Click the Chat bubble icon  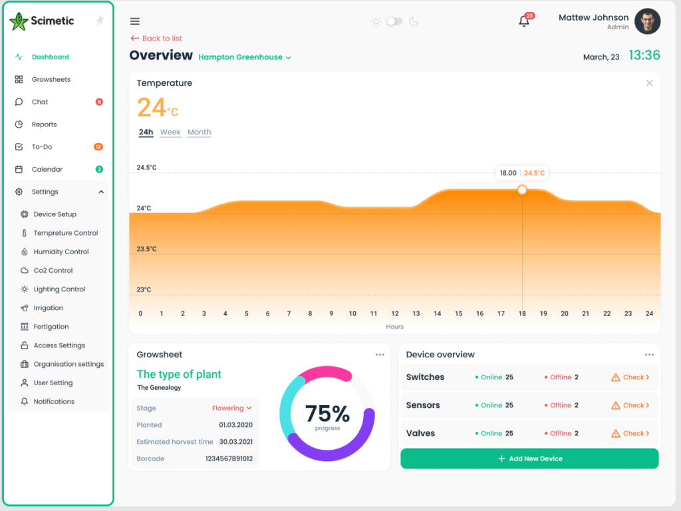(19, 102)
